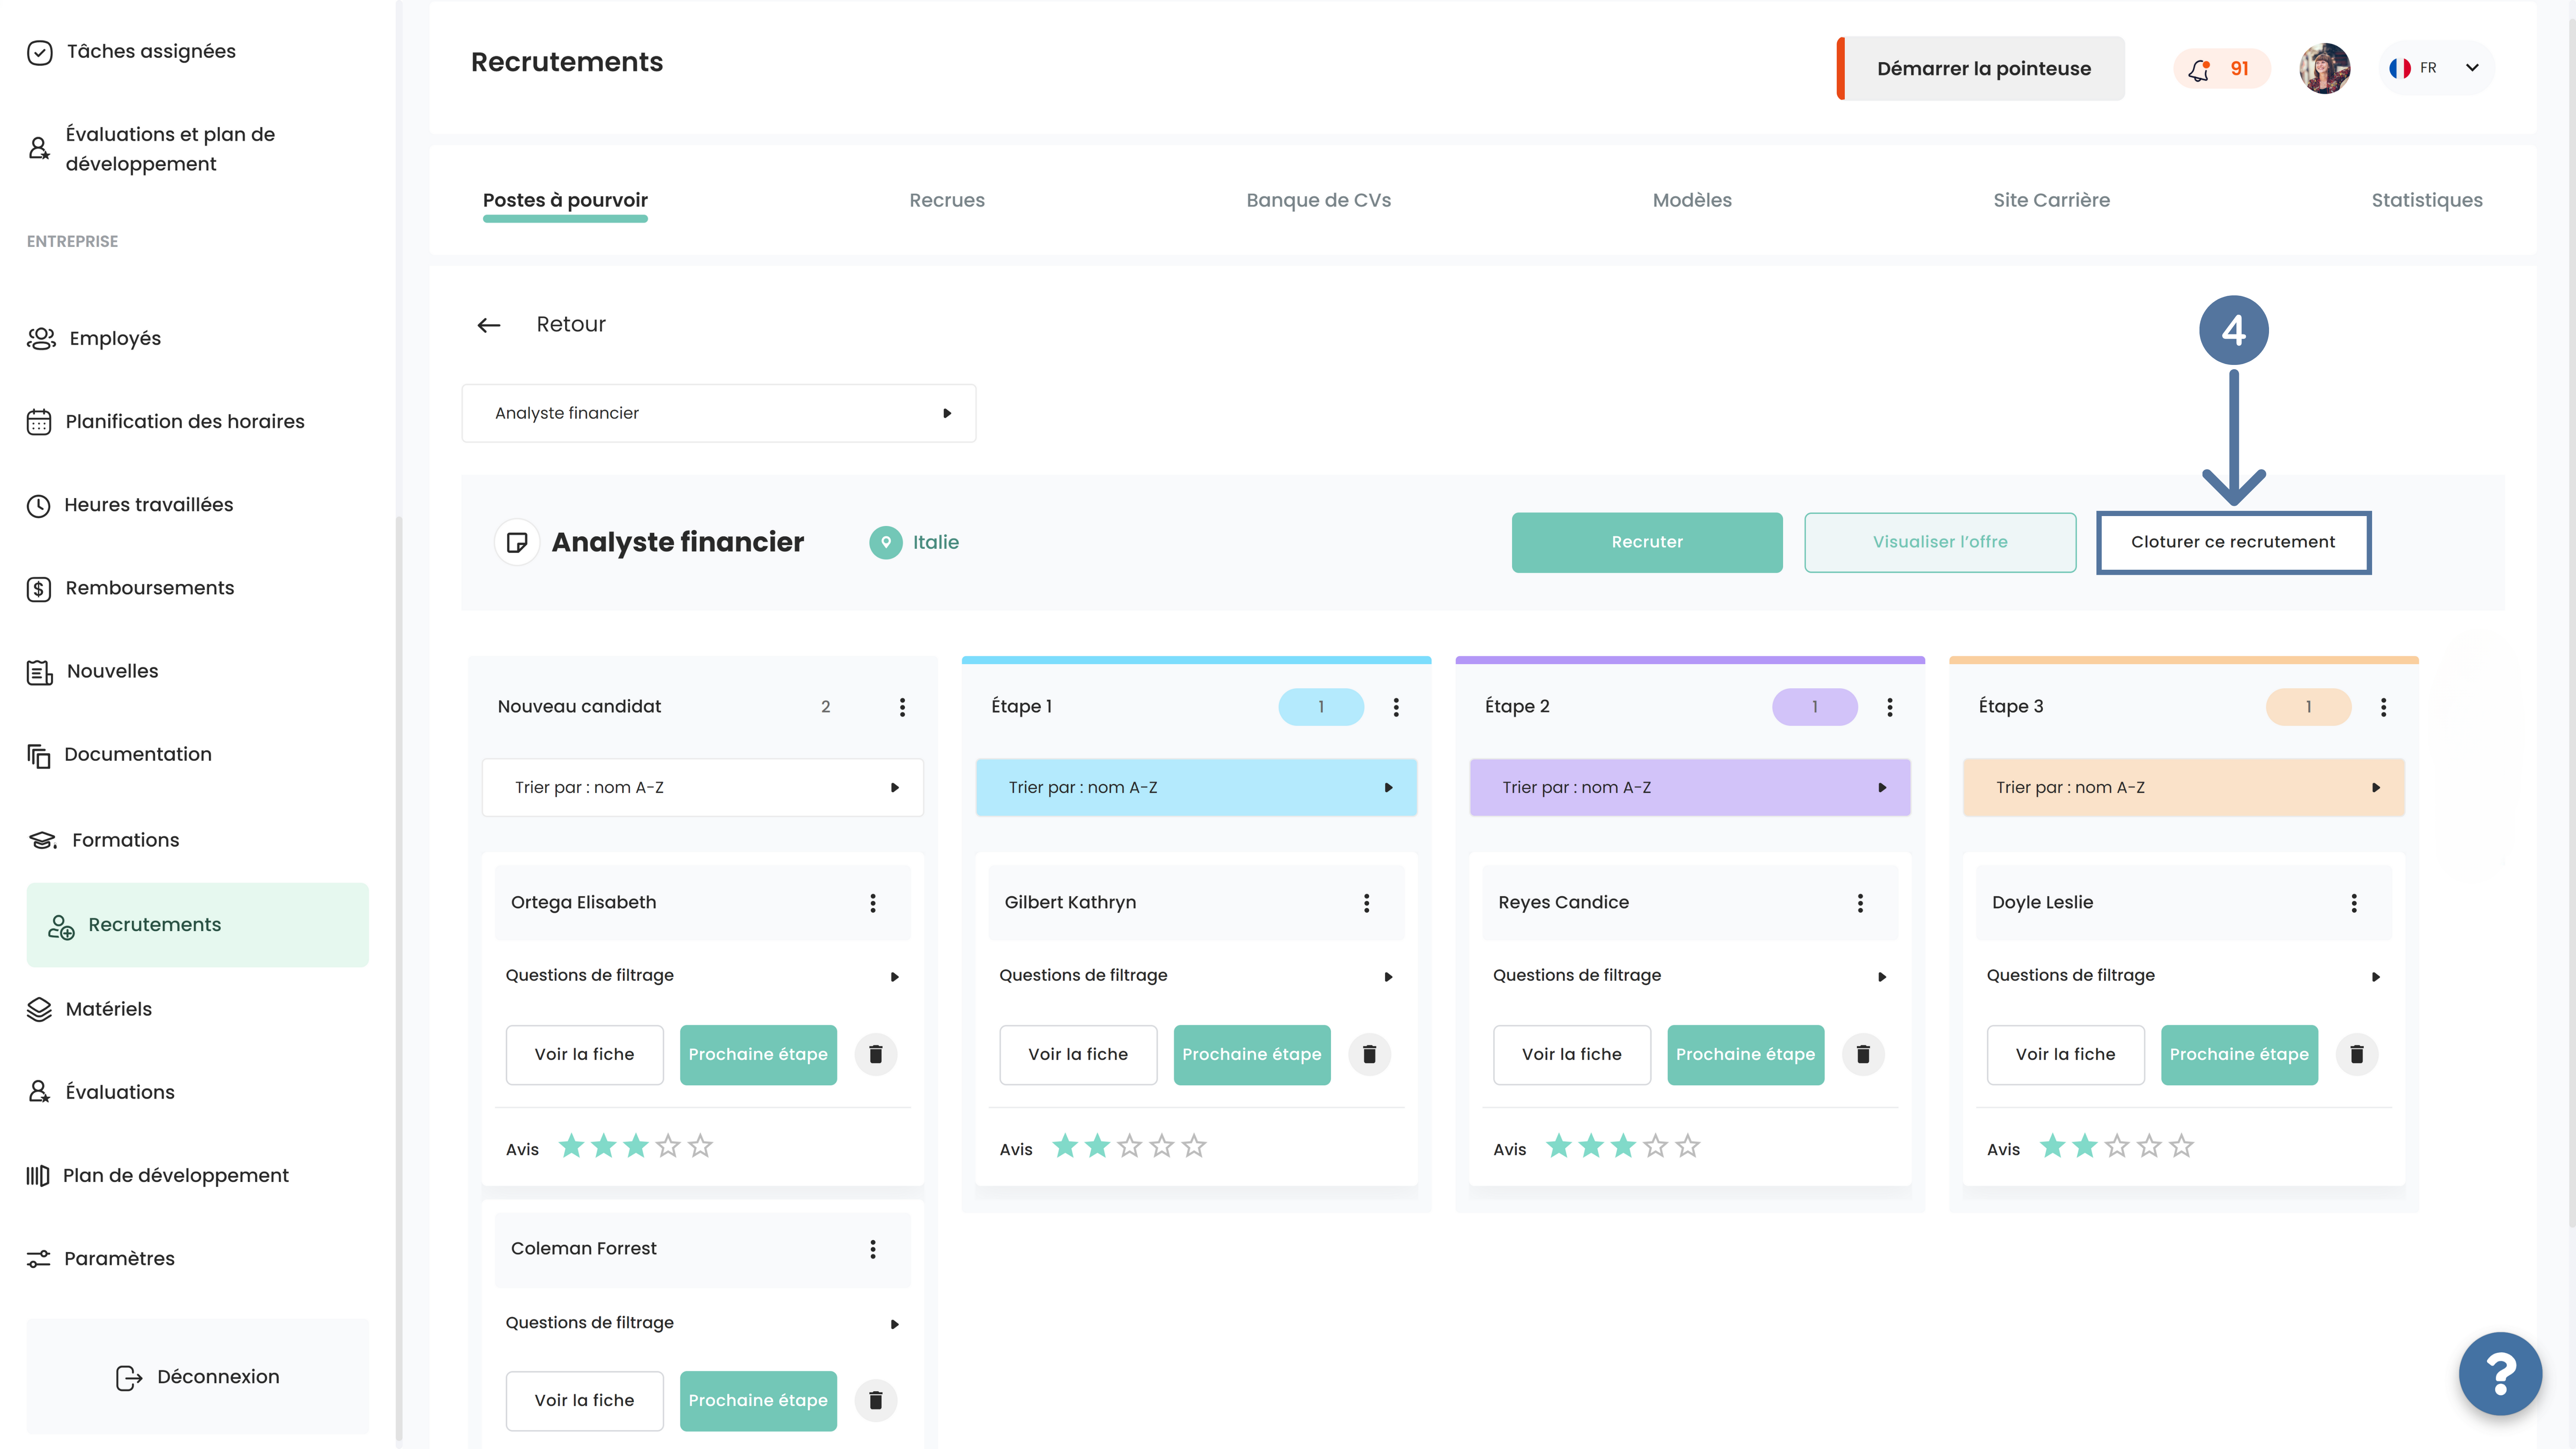
Task: Open Nouveau candidat column options menu
Action: 902,707
